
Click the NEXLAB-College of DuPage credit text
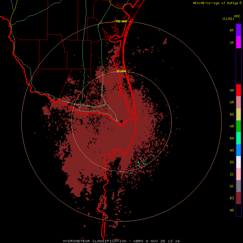point(215,3)
